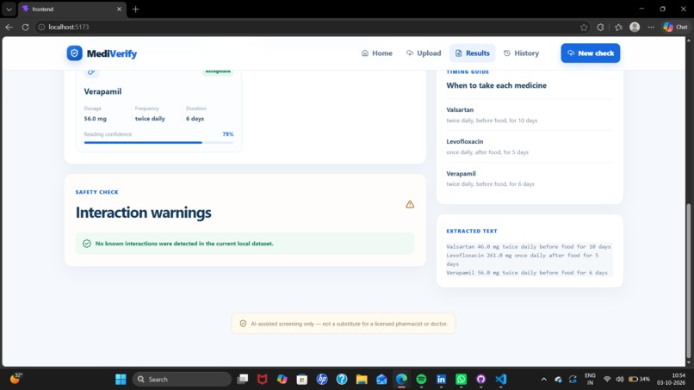
Task: Click the 6 days duration value
Action: tap(195, 119)
